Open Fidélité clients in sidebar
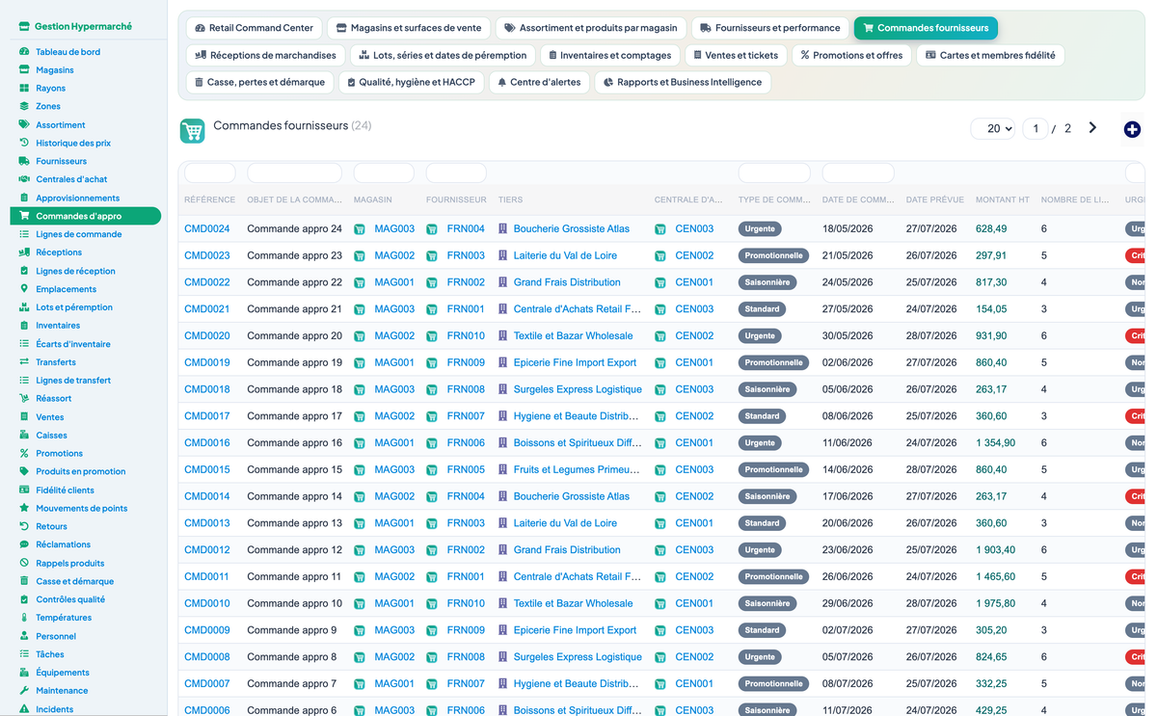1157x716 pixels. (65, 491)
